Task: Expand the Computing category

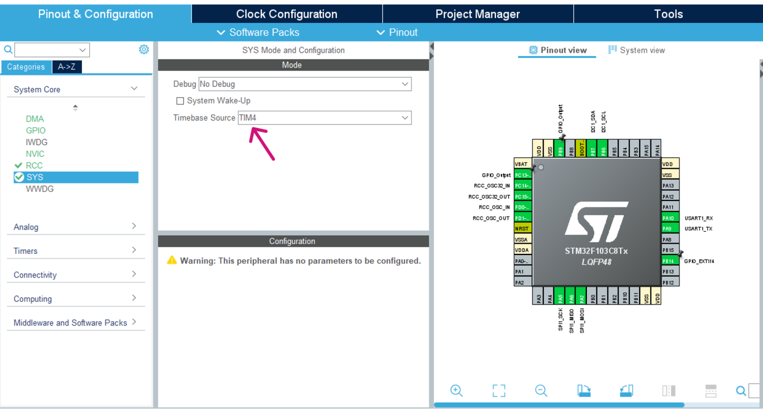Action: pos(134,298)
